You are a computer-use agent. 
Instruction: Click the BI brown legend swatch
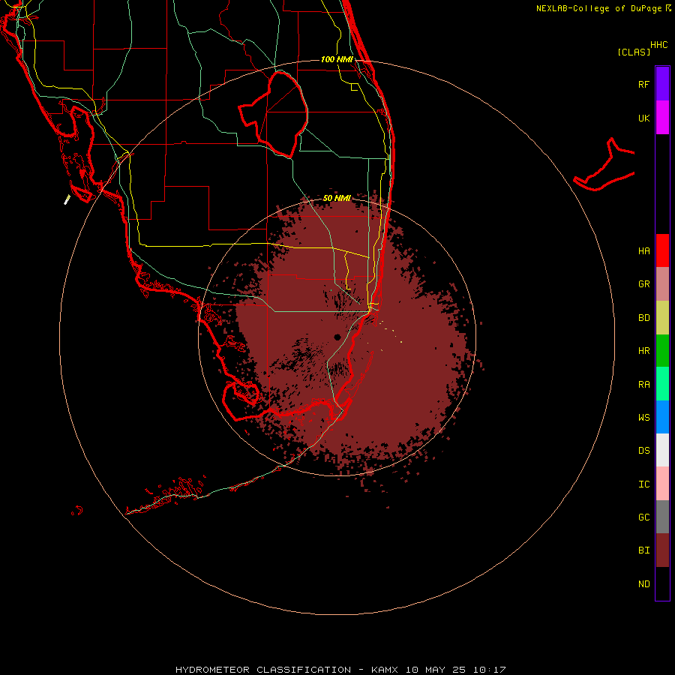662,550
